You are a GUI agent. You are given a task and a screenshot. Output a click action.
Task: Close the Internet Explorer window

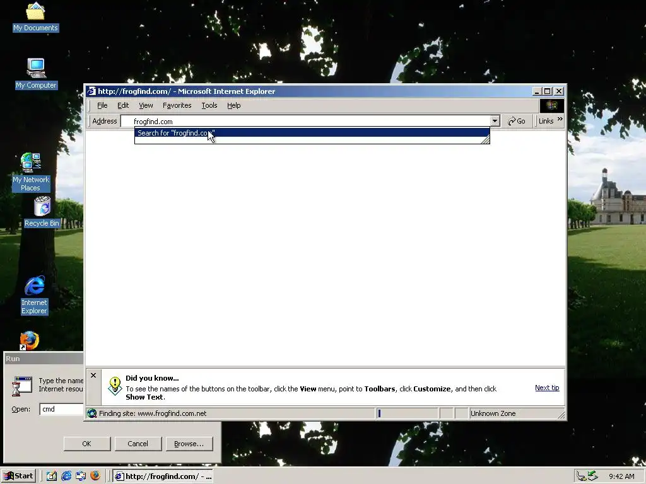tap(559, 91)
